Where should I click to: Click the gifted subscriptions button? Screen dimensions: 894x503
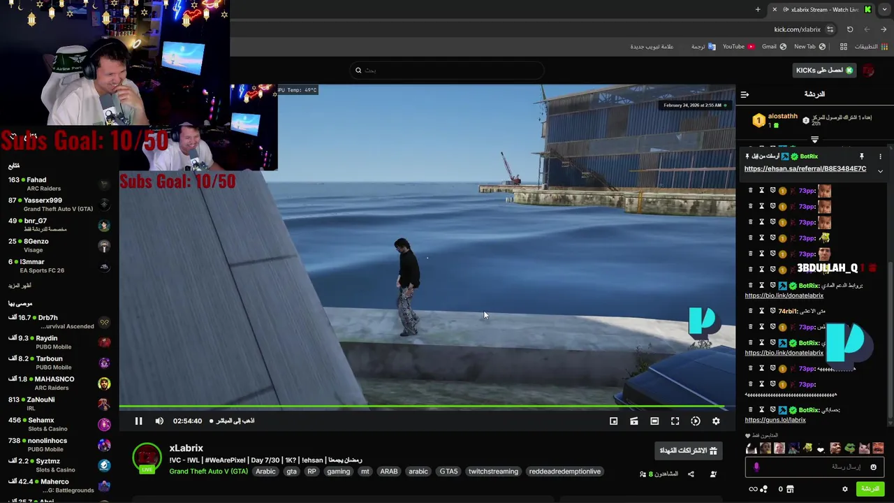(688, 451)
